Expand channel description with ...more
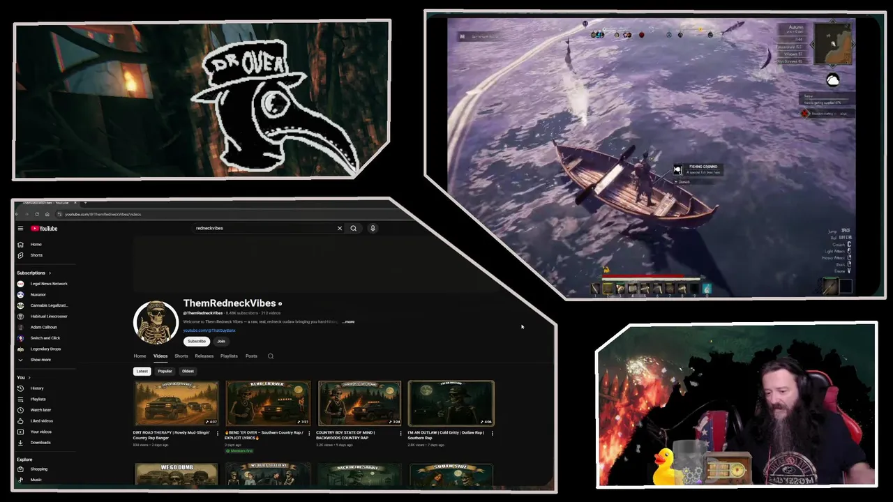 pos(348,321)
